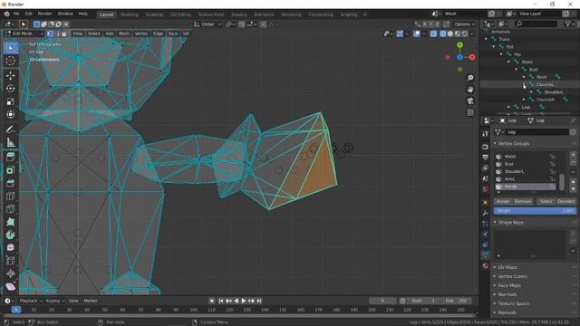Click the viewport pan hand icon
The height and width of the screenshot is (326, 580).
(470, 90)
